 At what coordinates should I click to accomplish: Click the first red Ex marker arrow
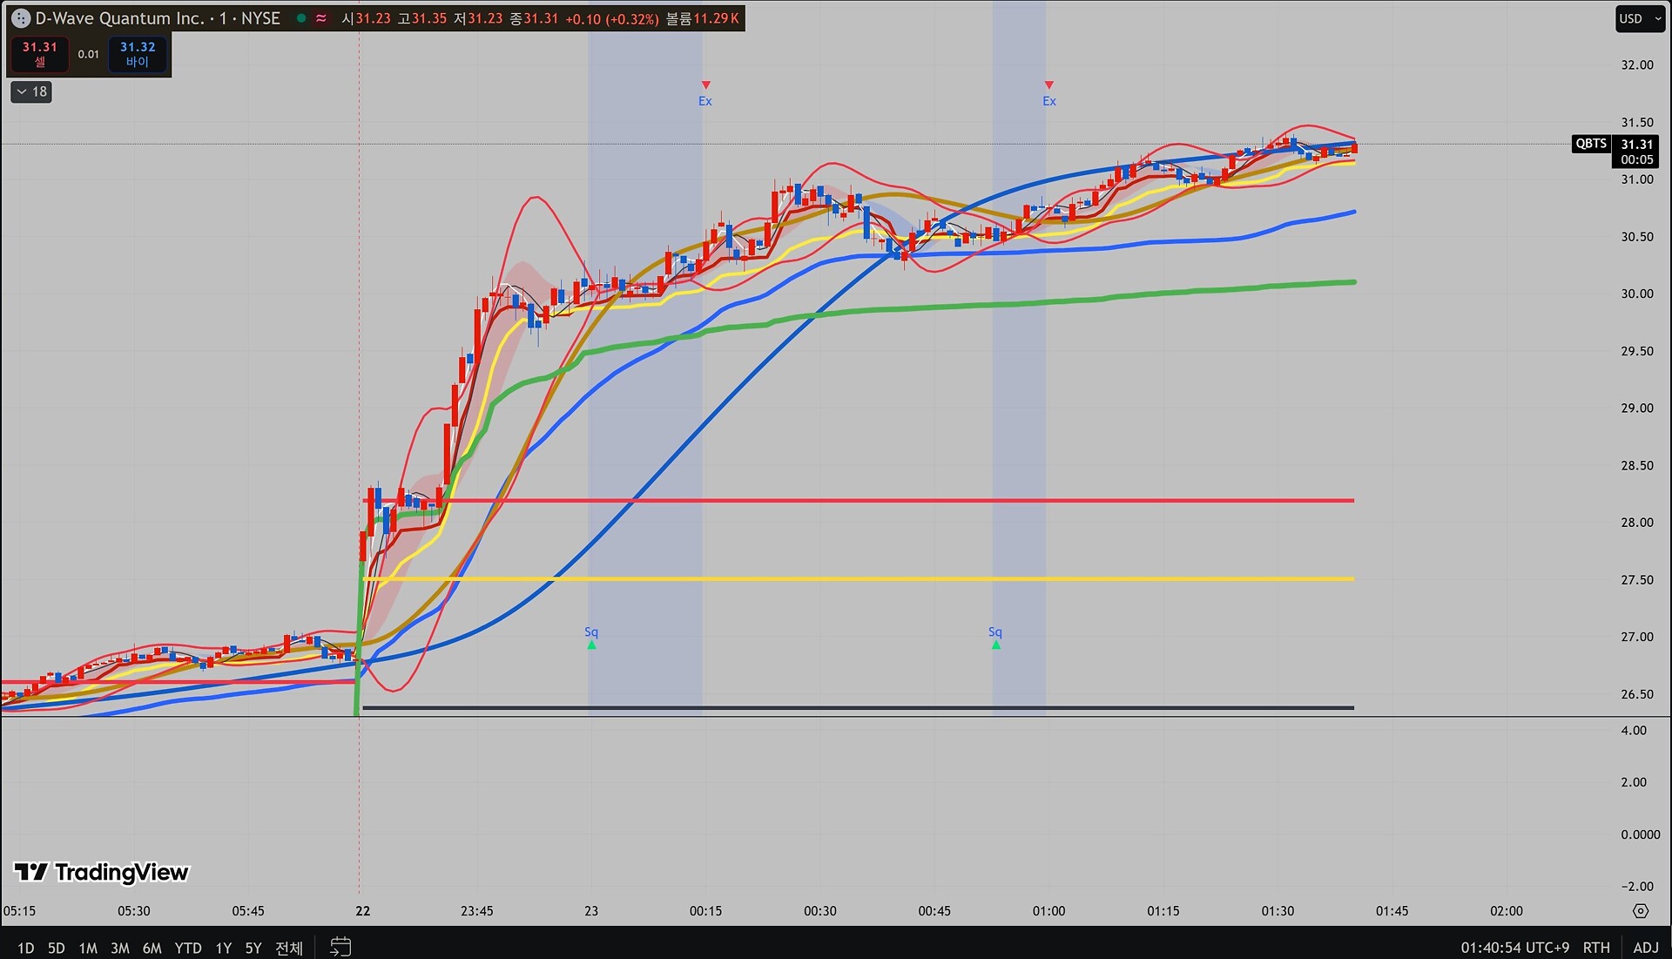click(705, 85)
